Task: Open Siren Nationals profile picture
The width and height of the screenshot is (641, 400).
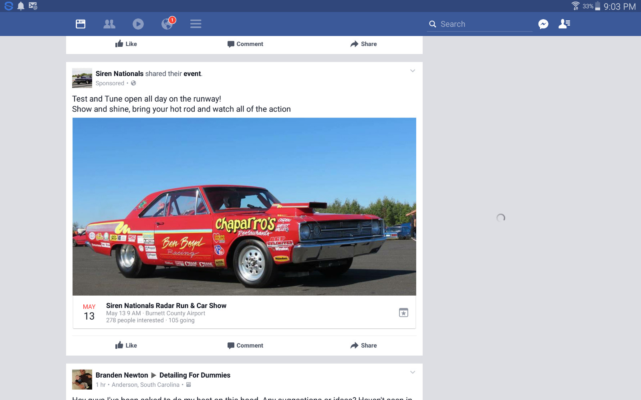Action: 82,78
